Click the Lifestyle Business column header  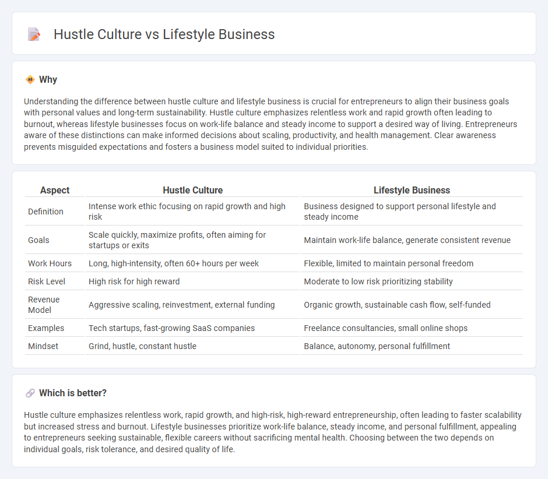click(412, 190)
